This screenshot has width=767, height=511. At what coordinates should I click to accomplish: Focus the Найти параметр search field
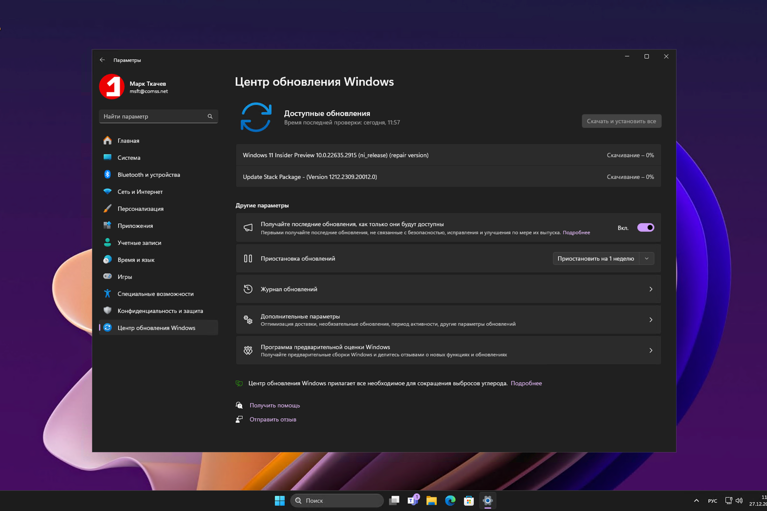[159, 117]
